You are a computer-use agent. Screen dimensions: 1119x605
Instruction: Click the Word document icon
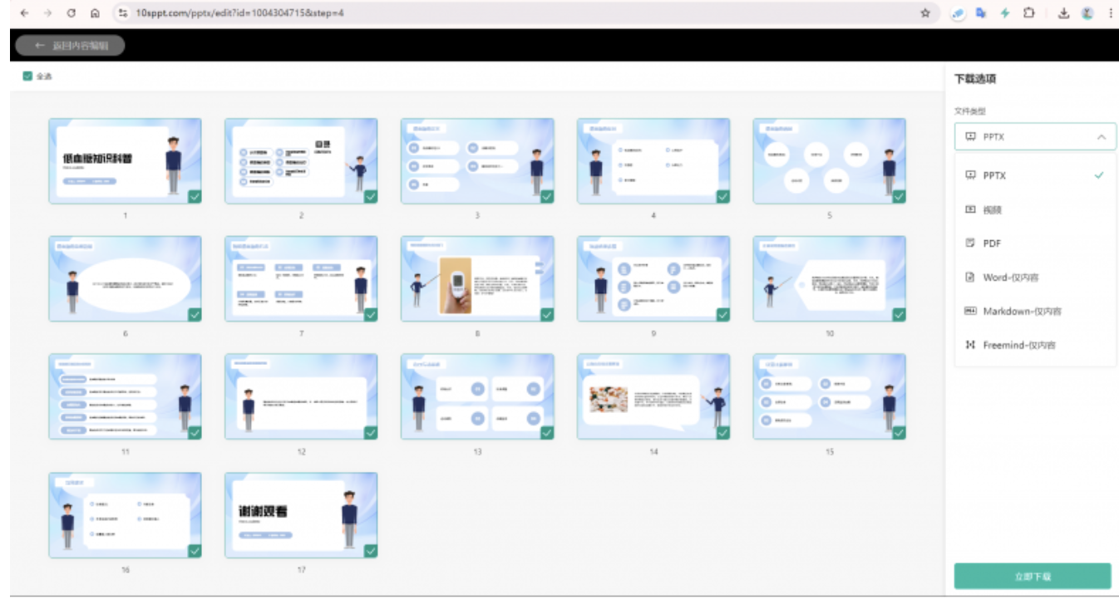969,278
